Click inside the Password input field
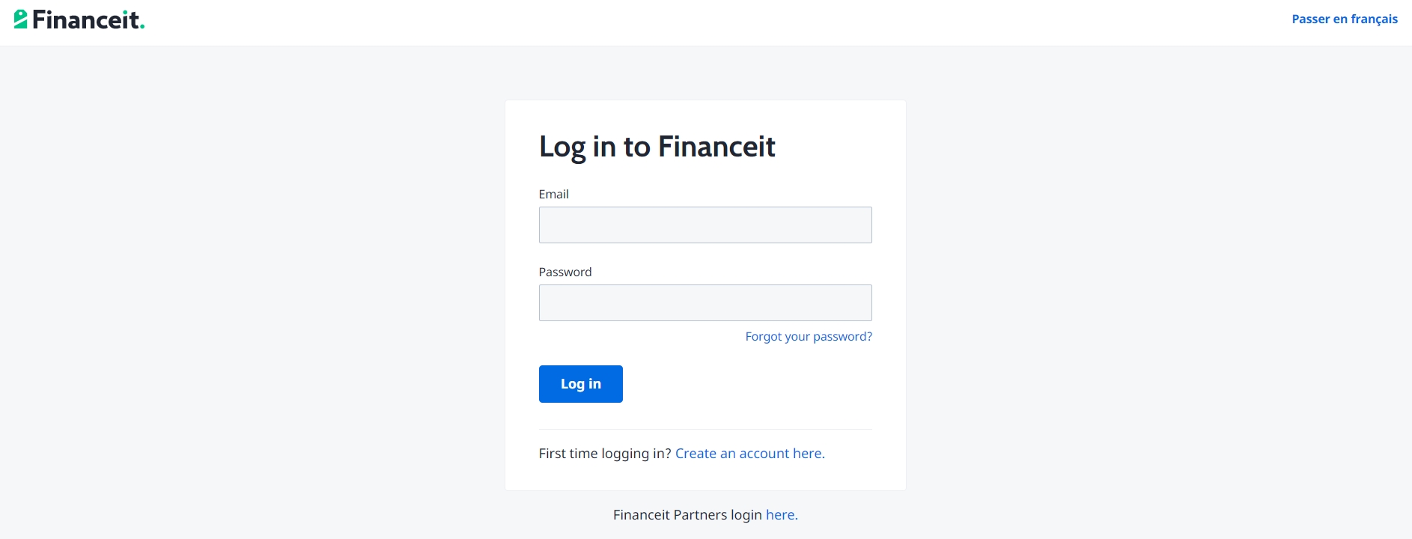1412x539 pixels. pos(705,302)
